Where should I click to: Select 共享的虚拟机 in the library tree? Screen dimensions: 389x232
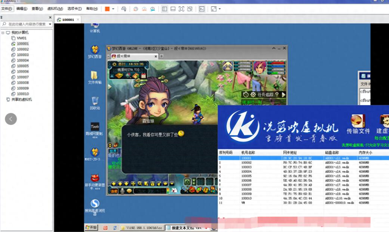pyautogui.click(x=22, y=99)
